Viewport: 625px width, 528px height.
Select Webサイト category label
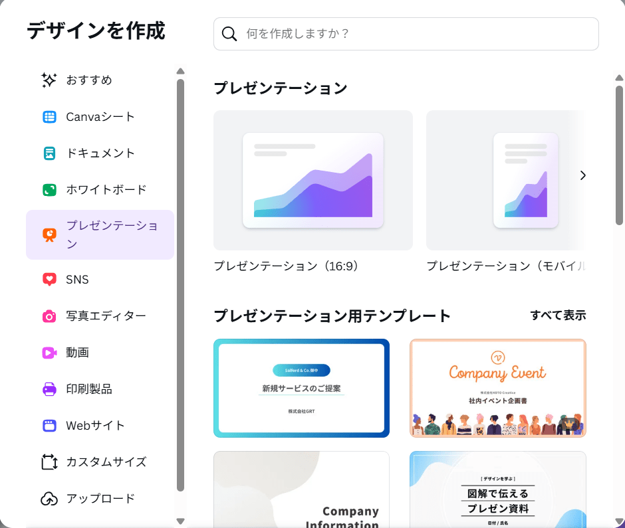tap(95, 426)
